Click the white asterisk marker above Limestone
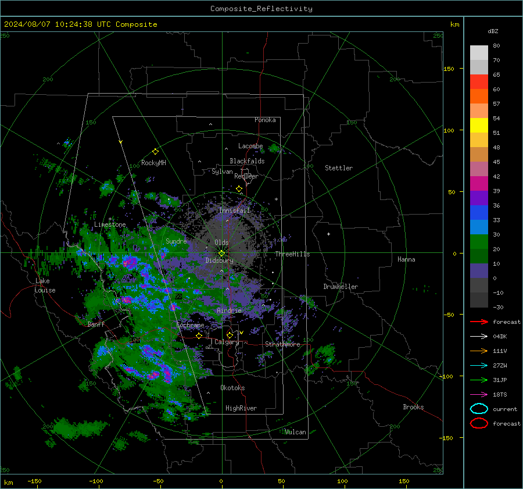 pyautogui.click(x=110, y=219)
